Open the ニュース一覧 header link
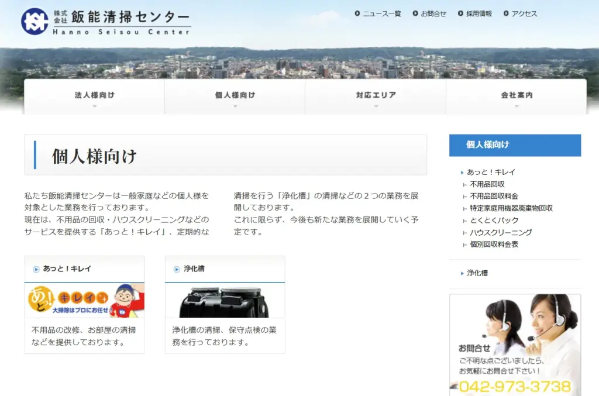 coord(381,13)
